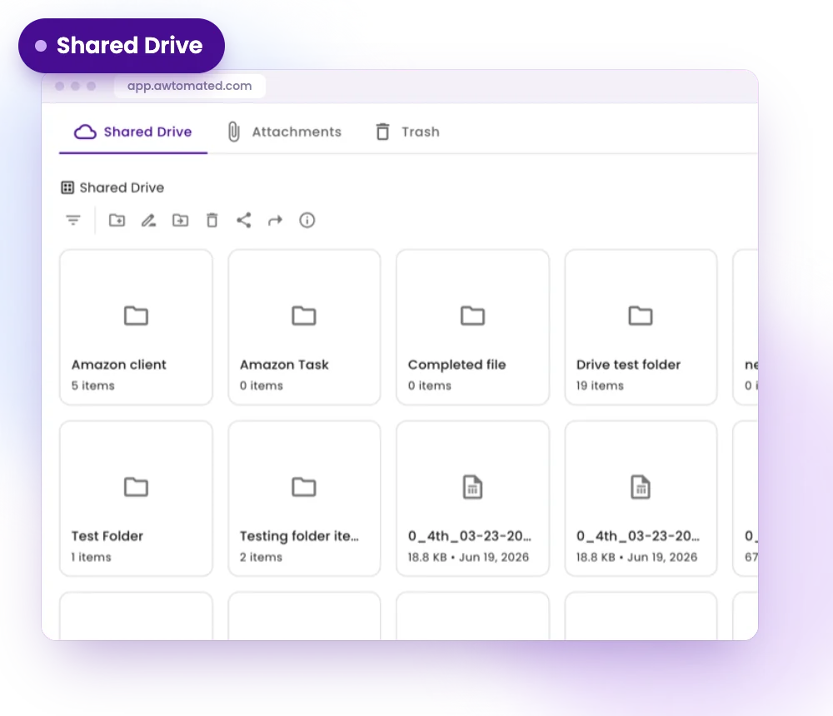This screenshot has height=716, width=833.
Task: Click the share icon in toolbar
Action: tap(244, 220)
